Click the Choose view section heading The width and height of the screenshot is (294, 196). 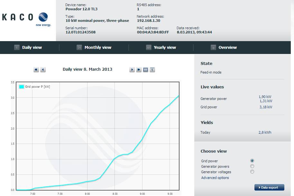214,151
